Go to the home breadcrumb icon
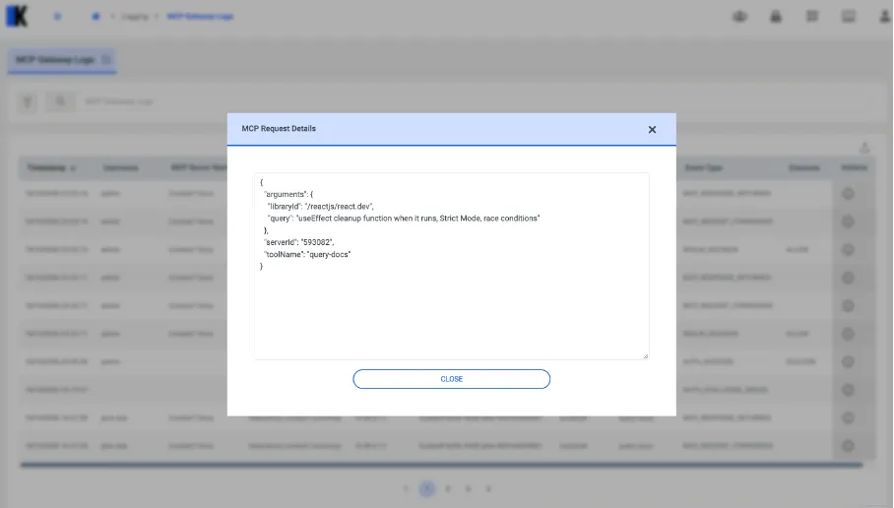The image size is (894, 508). (96, 17)
